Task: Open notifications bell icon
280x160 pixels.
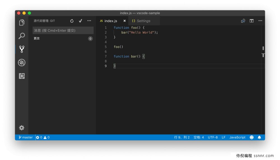Action: (x=259, y=137)
